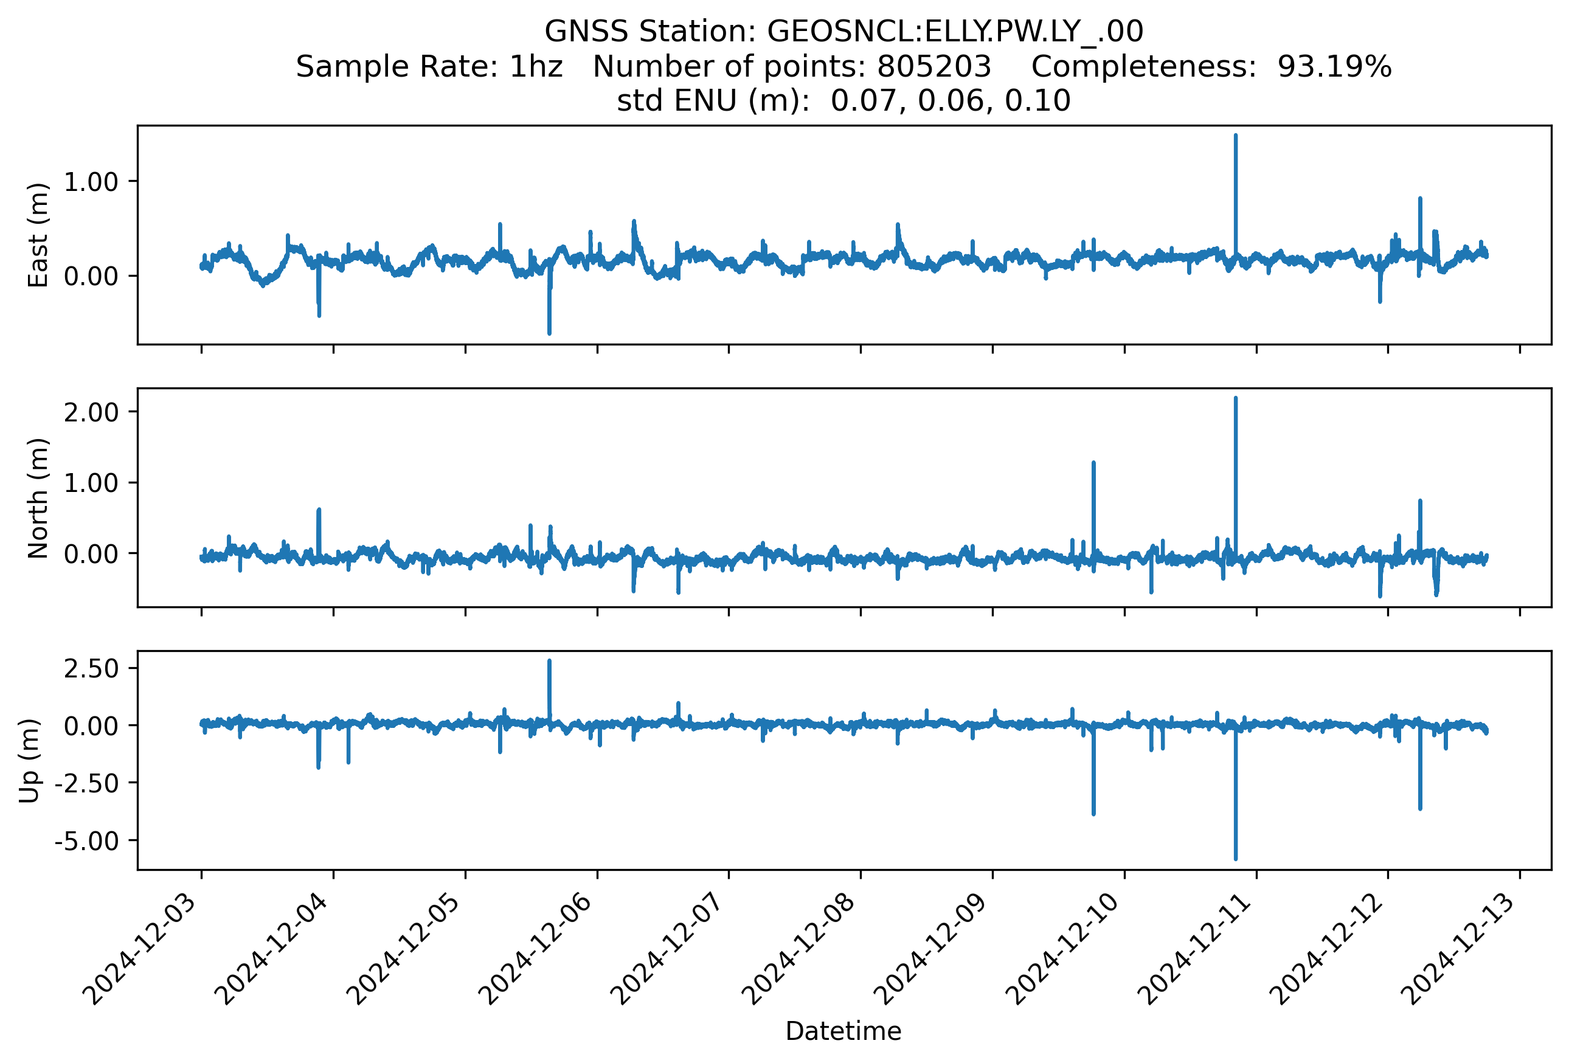
Task: Click the Datetime x-axis label
Action: click(x=843, y=1031)
